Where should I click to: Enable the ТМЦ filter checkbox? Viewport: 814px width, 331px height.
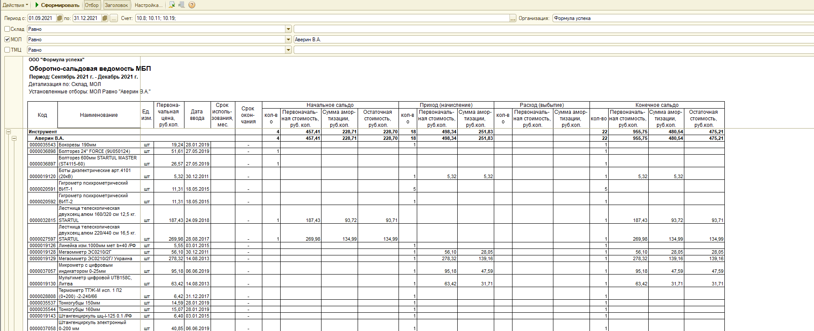[x=7, y=50]
